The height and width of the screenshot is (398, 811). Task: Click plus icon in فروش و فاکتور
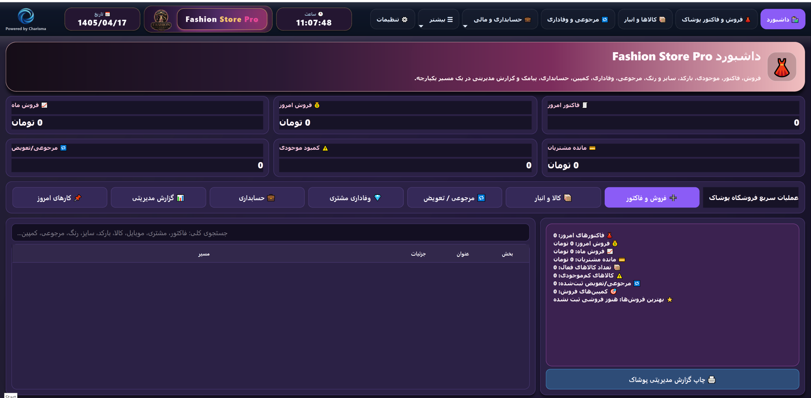click(x=673, y=198)
